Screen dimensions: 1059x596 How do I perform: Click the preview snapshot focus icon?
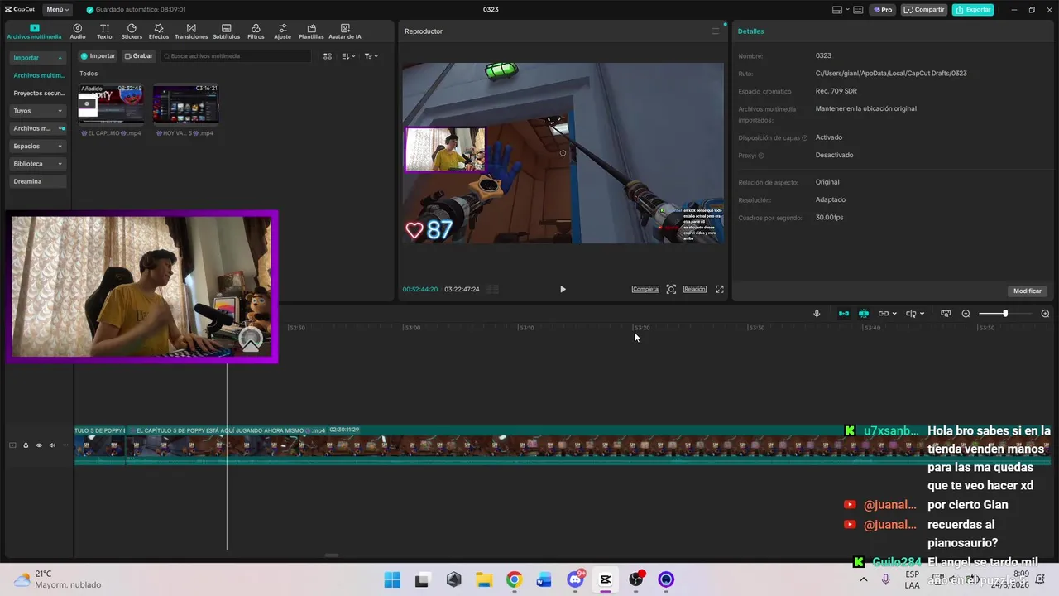point(671,289)
